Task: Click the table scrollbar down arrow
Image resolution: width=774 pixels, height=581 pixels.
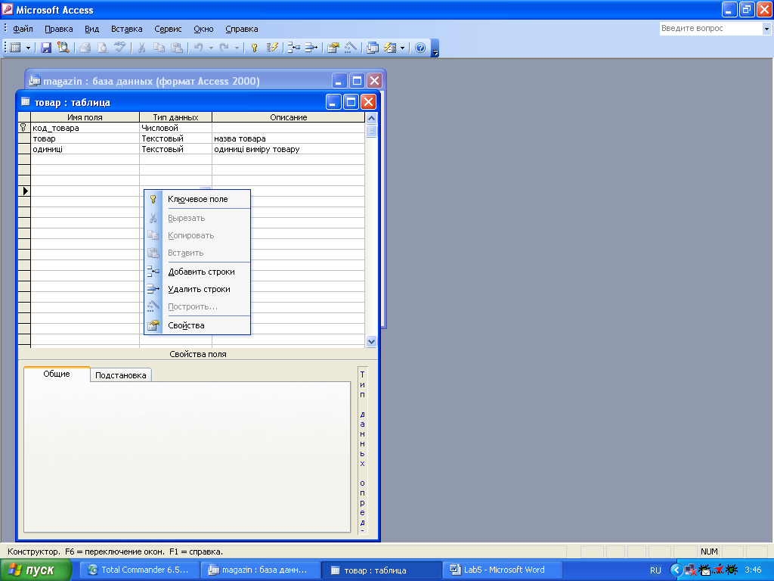Action: [371, 341]
